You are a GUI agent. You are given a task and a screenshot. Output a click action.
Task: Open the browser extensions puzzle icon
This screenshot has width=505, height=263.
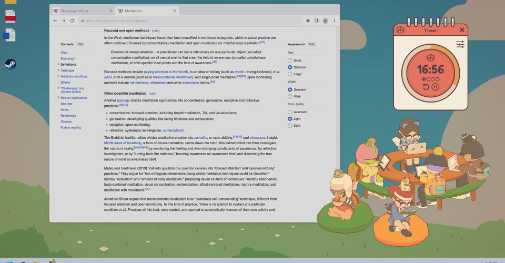[x=308, y=21]
